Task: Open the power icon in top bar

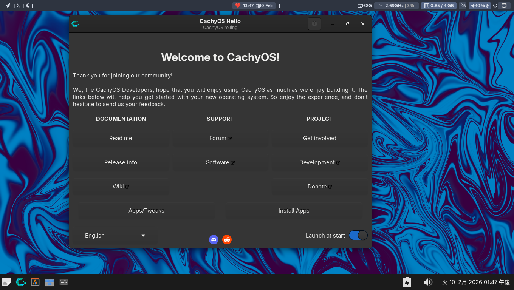Action: click(x=495, y=6)
